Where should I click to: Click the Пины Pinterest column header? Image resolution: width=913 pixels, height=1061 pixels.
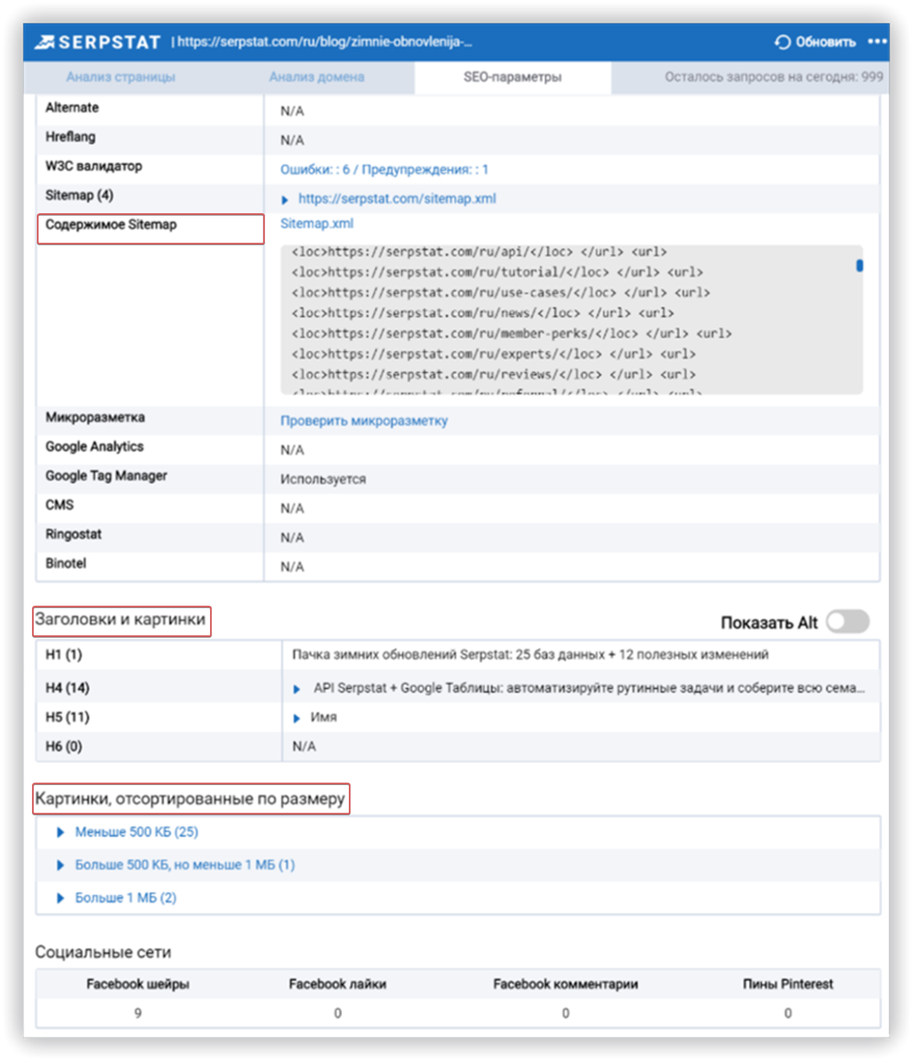tap(787, 984)
